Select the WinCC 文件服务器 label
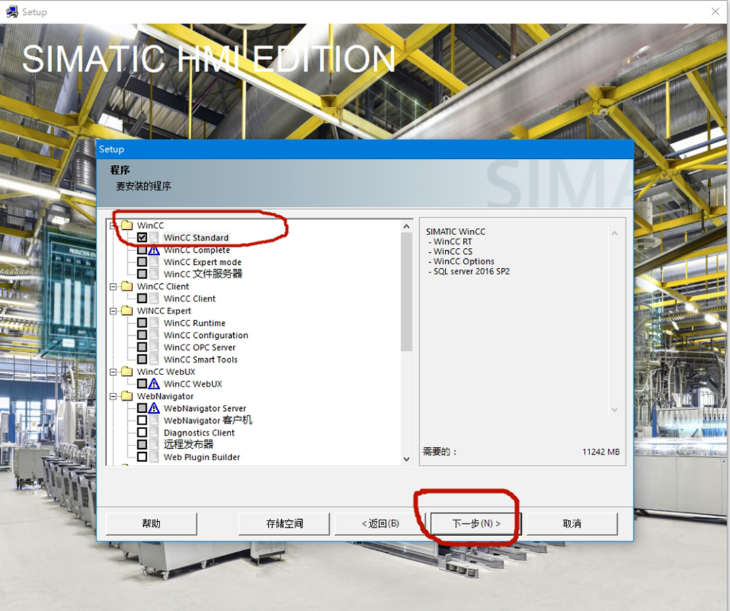The image size is (730, 611). [203, 274]
